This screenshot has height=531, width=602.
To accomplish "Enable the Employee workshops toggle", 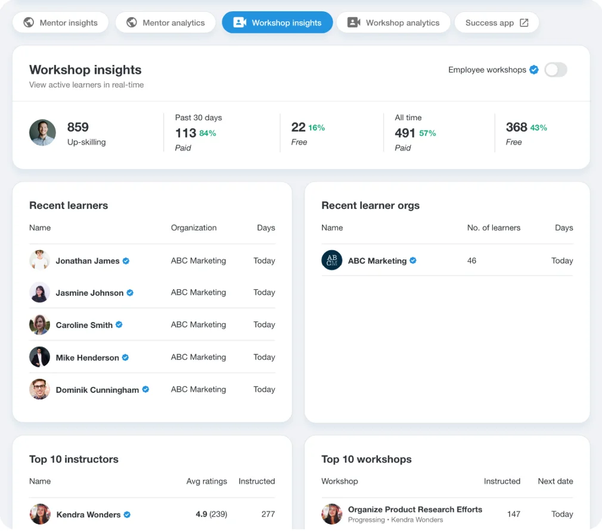I will point(555,70).
